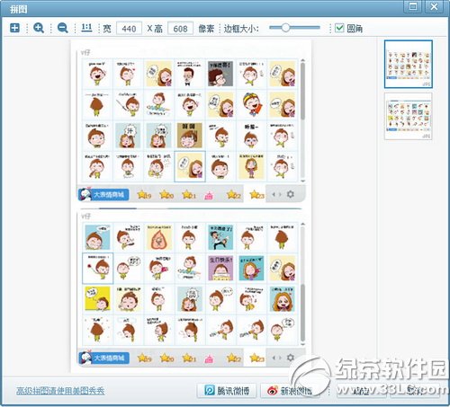Share to 腾讯微博 button
This screenshot has width=450, height=407.
(227, 391)
